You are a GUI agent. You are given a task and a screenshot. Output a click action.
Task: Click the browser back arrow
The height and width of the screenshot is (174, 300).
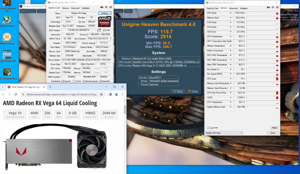(3, 94)
